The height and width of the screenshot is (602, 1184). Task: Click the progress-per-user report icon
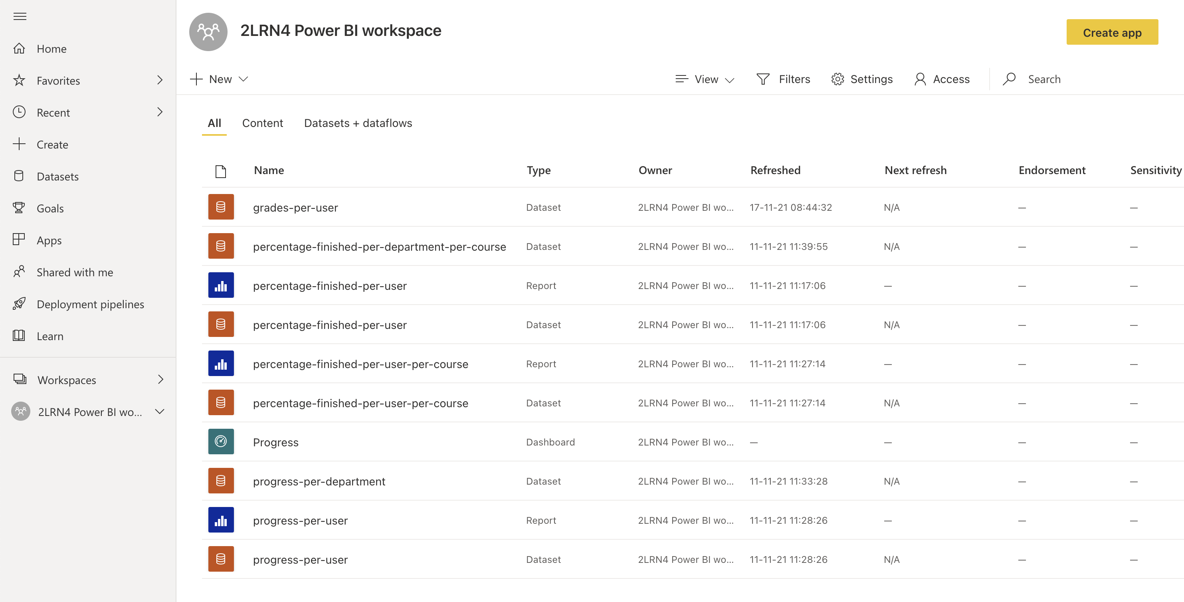point(221,520)
